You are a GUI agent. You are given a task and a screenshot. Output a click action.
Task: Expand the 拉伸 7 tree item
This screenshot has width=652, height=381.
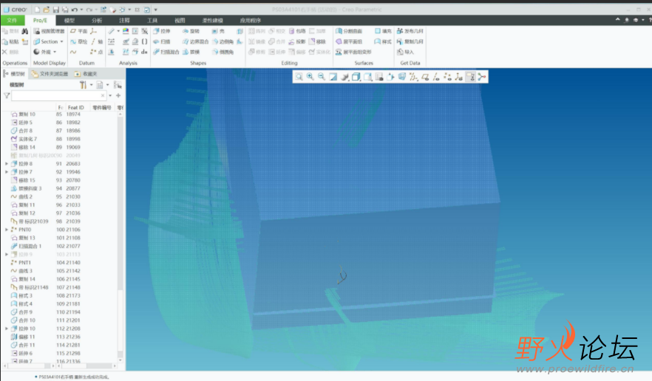pos(7,172)
